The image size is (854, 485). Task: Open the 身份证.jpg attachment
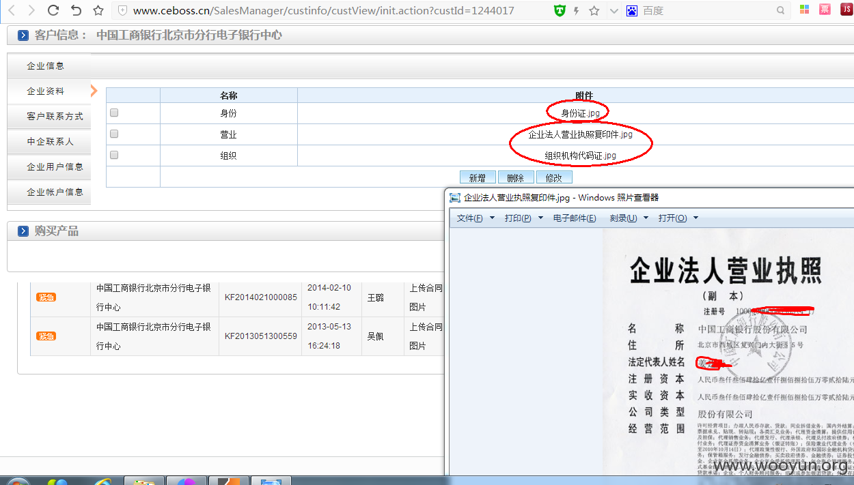click(x=580, y=113)
